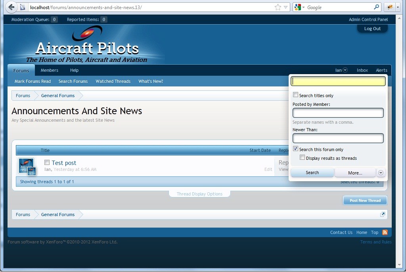
Task: Click 'Showing threads 1 to 1 of 1' text
Action: click(x=47, y=182)
